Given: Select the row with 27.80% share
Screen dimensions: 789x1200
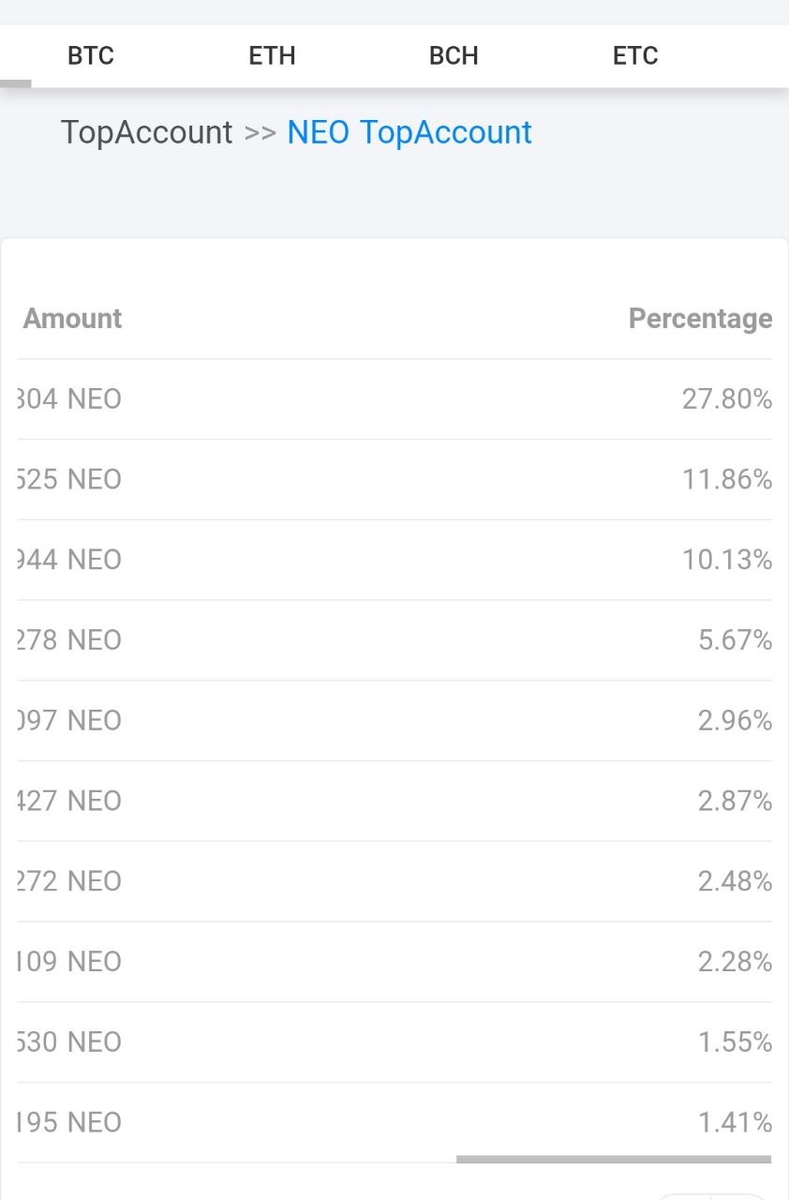Looking at the screenshot, I should click(x=394, y=399).
